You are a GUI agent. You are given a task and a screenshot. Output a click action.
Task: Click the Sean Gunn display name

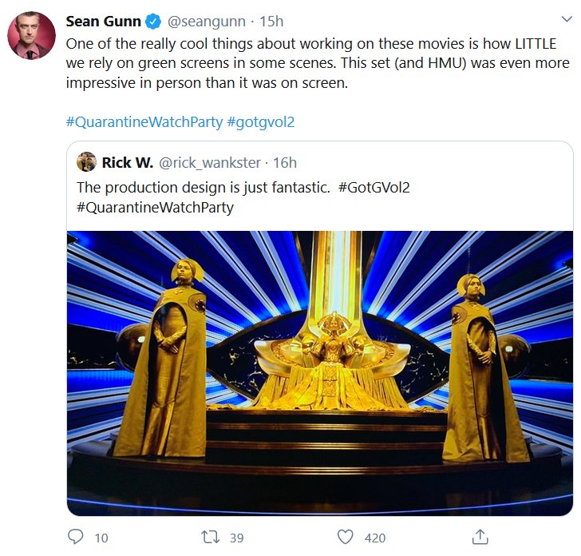[103, 21]
